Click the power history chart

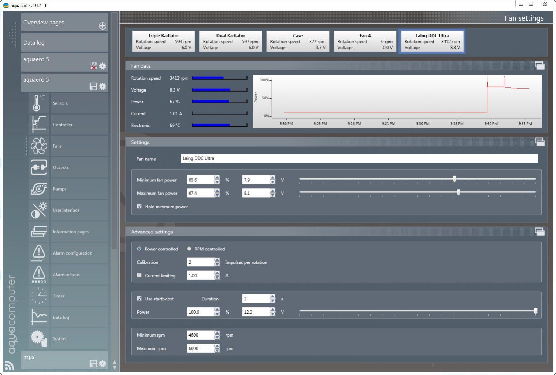click(x=397, y=102)
